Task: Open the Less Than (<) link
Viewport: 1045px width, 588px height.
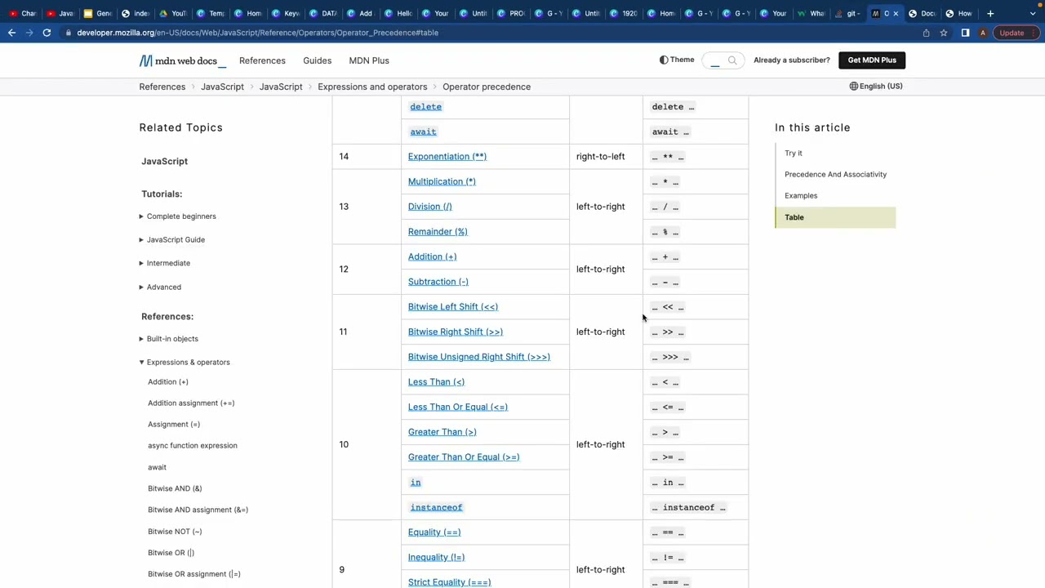Action: click(x=436, y=381)
